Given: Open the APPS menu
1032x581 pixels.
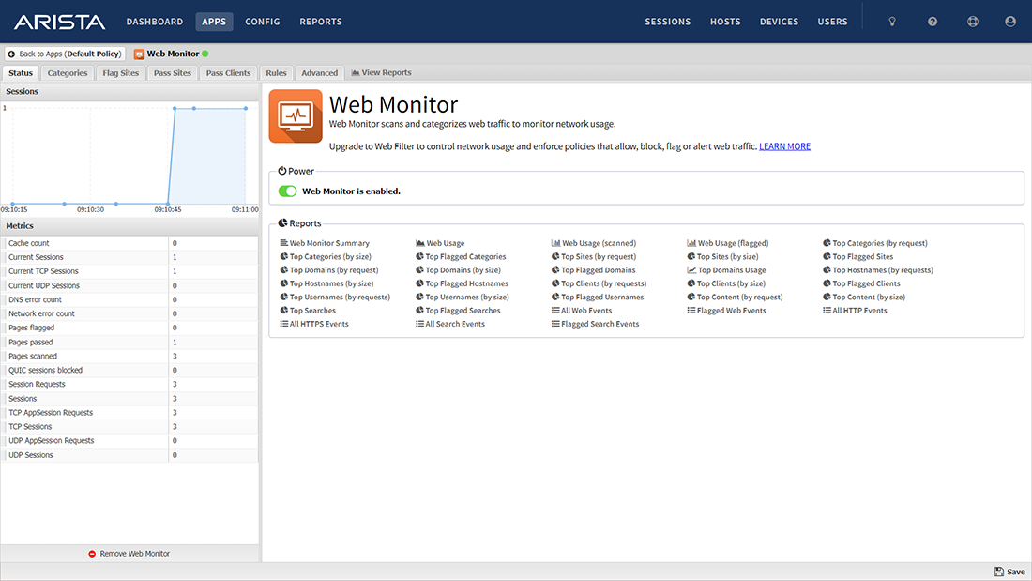Looking at the screenshot, I should pos(214,22).
